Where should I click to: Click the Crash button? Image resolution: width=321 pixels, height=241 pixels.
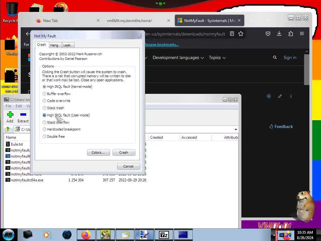[x=124, y=153]
